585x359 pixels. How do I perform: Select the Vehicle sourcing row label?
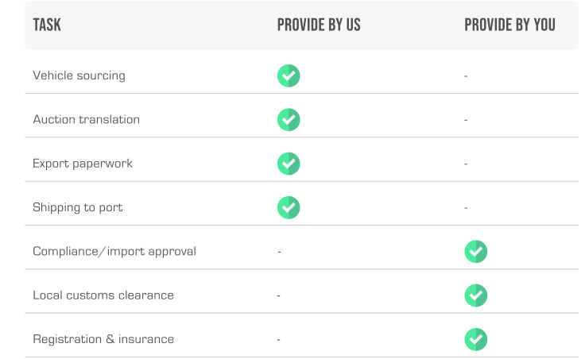pos(79,75)
